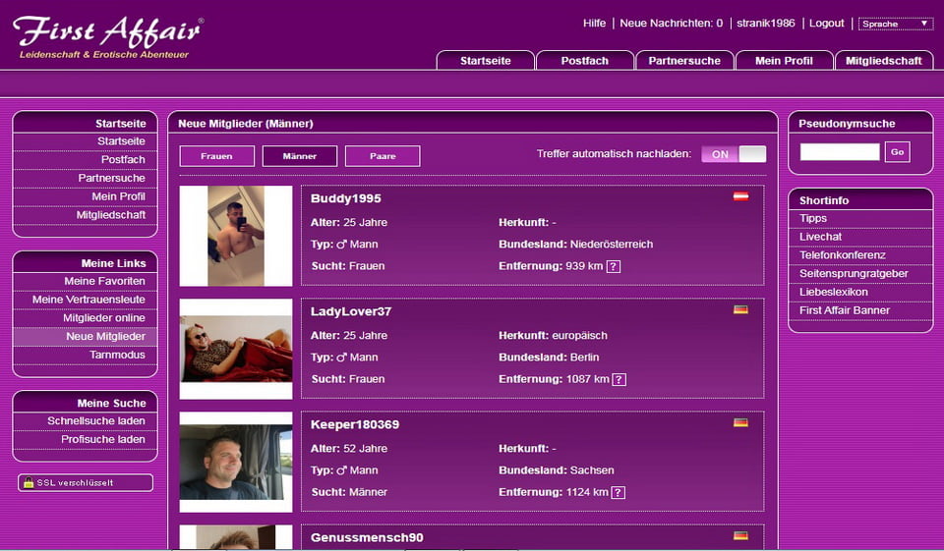
Task: Open Buddy1995's profile photo
Action: pos(236,236)
